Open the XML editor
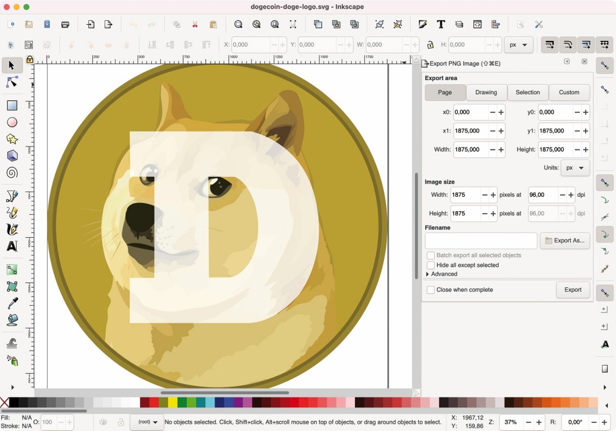616x431 pixels. [477, 24]
